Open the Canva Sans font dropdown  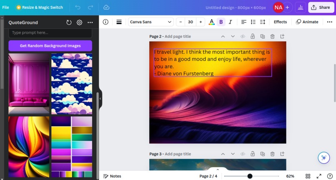pos(150,22)
